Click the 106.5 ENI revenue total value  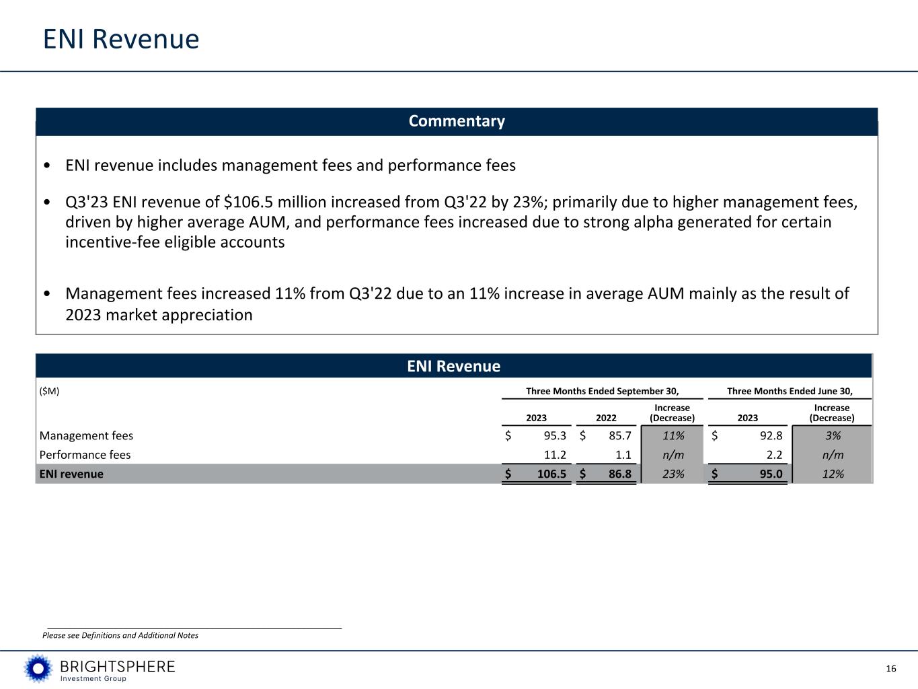pyautogui.click(x=551, y=474)
